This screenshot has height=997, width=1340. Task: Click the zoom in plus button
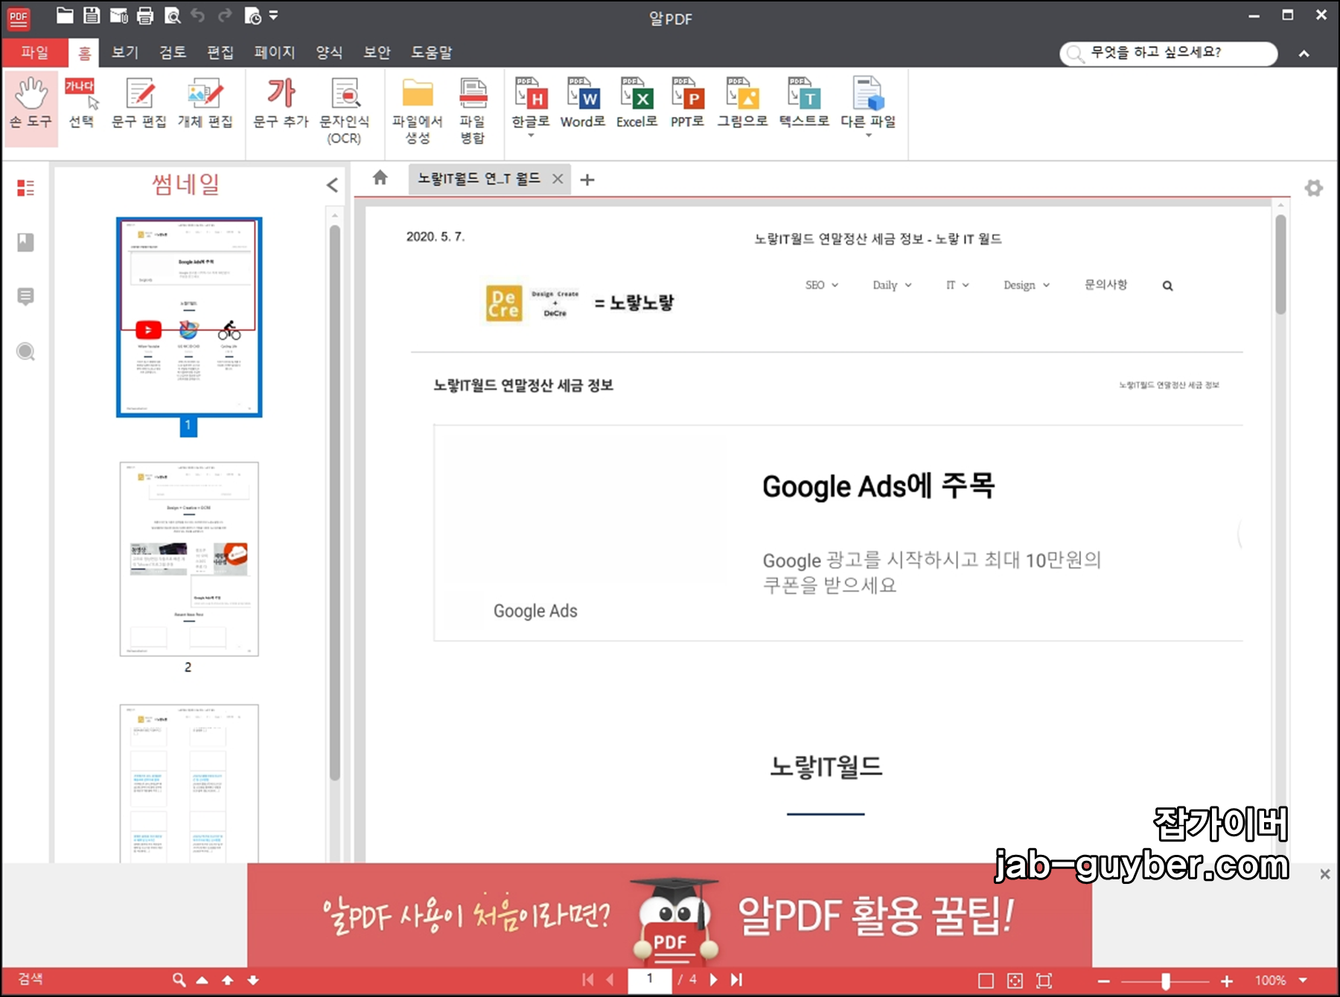(1227, 981)
